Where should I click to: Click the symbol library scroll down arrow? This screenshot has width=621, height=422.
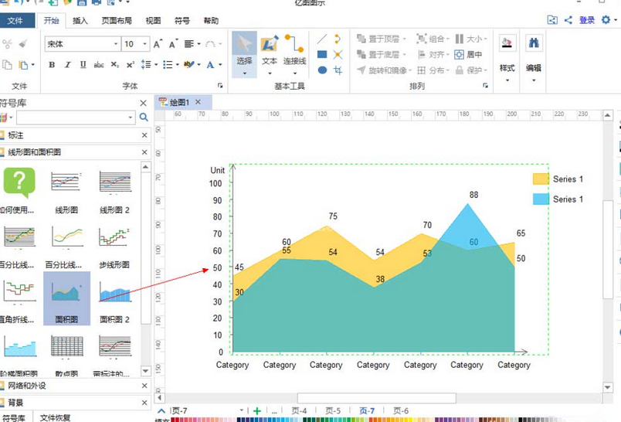(146, 371)
